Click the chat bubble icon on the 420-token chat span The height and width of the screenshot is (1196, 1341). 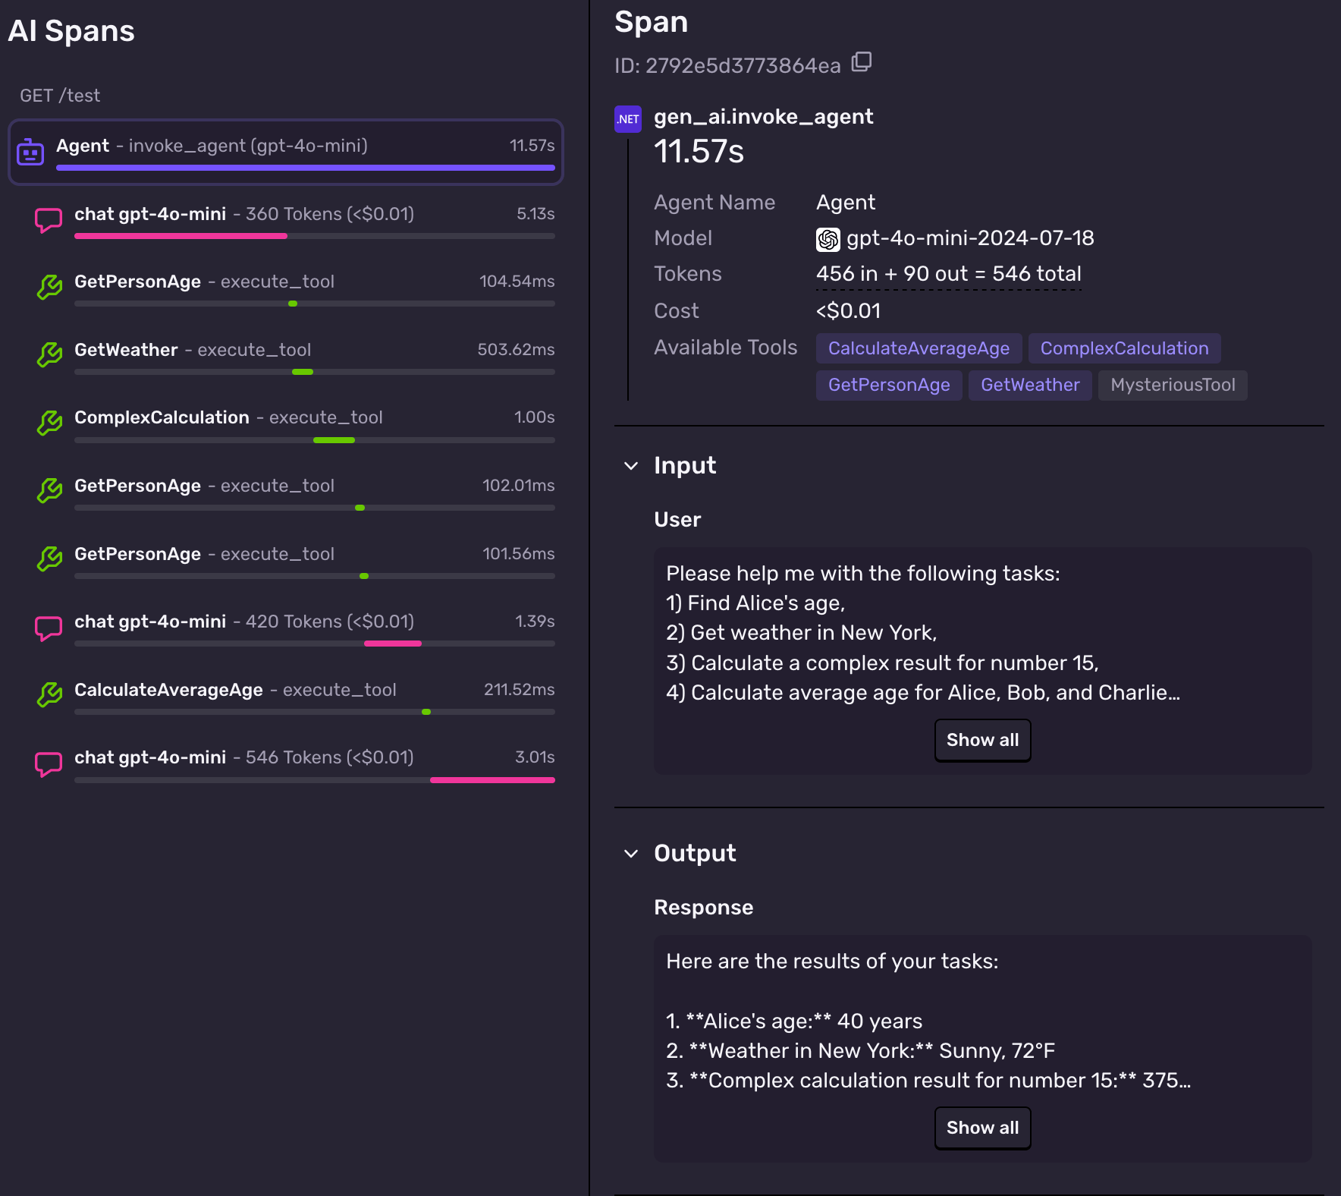[x=49, y=628]
